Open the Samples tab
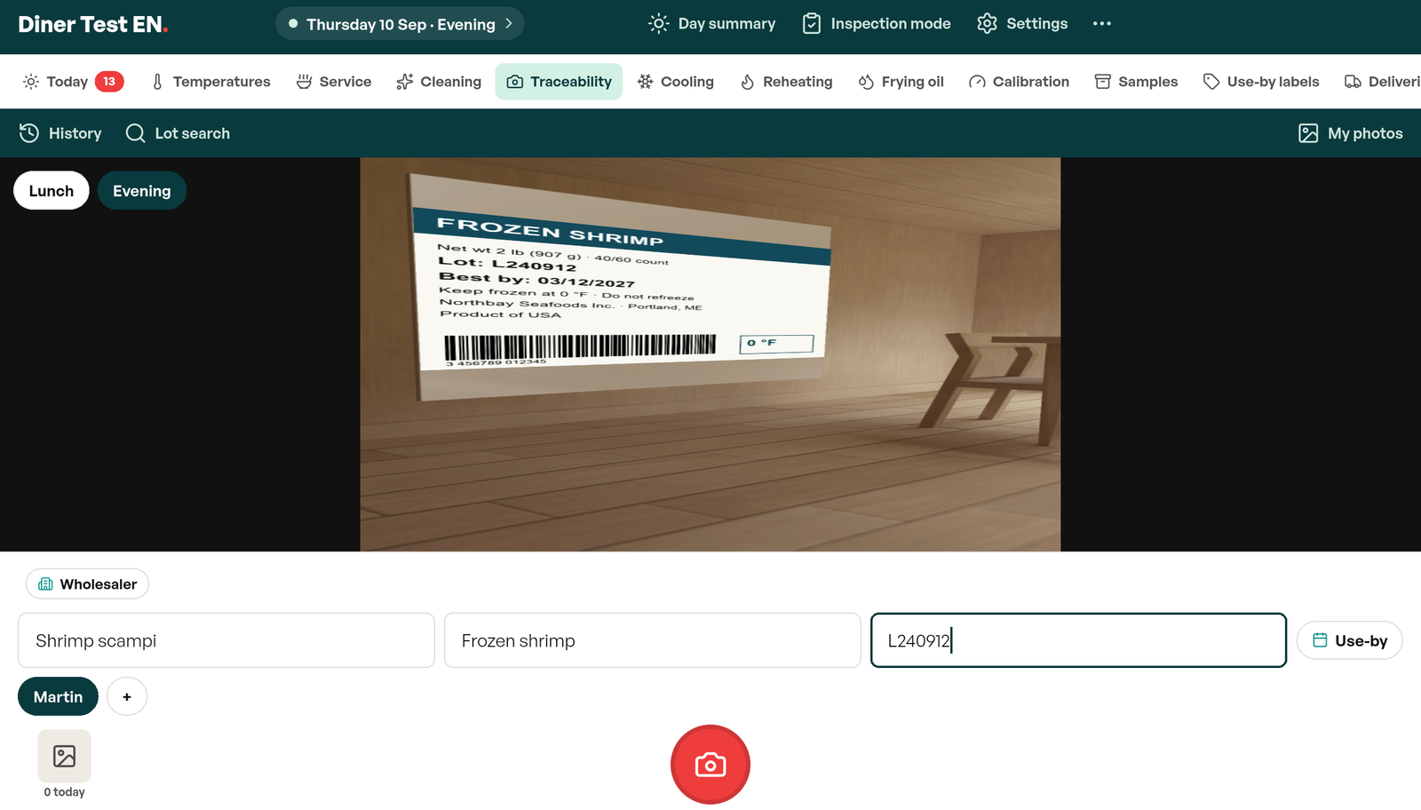 [1136, 82]
